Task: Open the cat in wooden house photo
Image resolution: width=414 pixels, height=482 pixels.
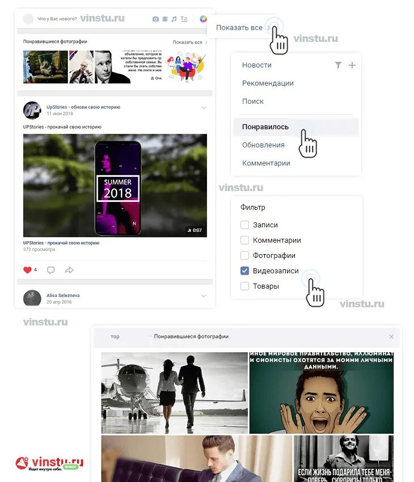Action: (45, 67)
